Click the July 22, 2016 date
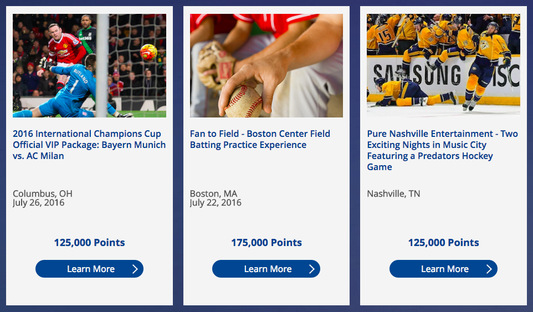 [216, 203]
